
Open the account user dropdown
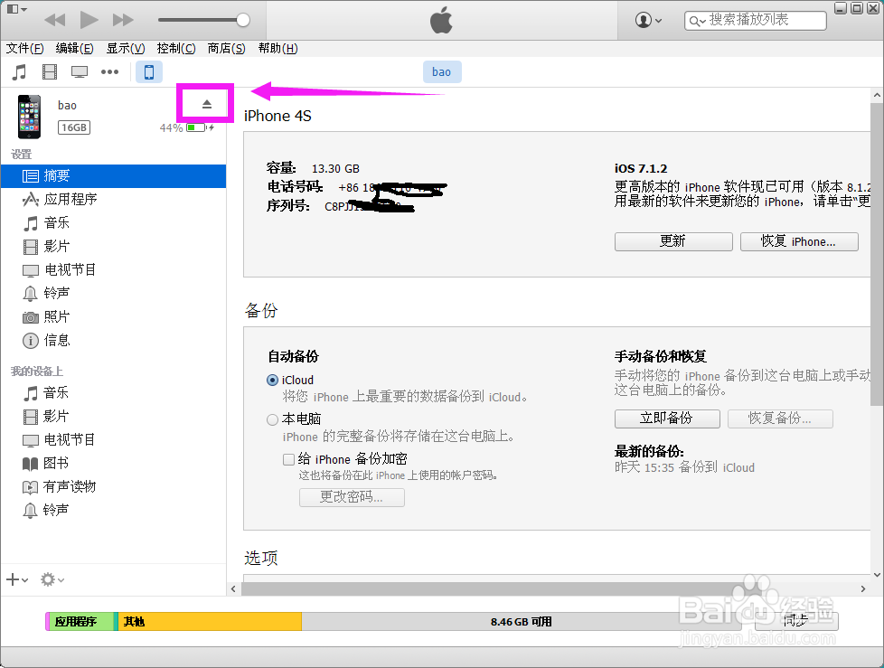[x=648, y=20]
